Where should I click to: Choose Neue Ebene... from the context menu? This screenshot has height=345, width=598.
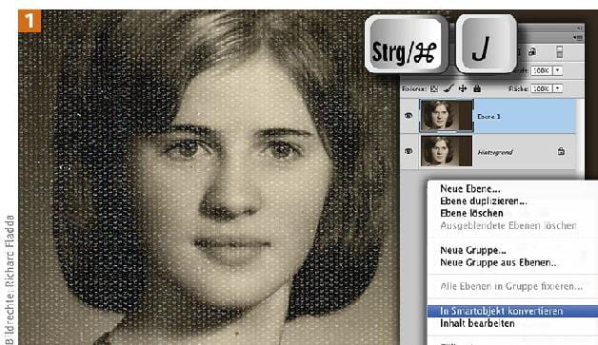point(470,188)
